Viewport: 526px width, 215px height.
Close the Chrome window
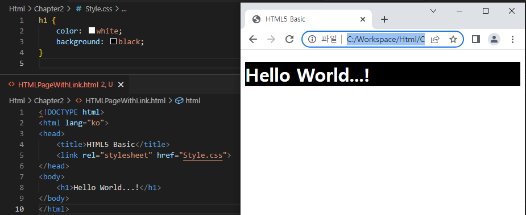point(512,11)
